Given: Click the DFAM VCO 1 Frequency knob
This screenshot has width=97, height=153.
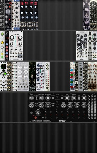Looking at the screenshot, I should tap(48, 98).
